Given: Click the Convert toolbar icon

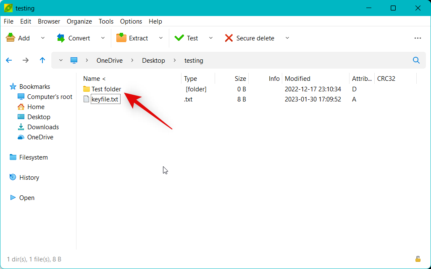Looking at the screenshot, I should click(61, 38).
